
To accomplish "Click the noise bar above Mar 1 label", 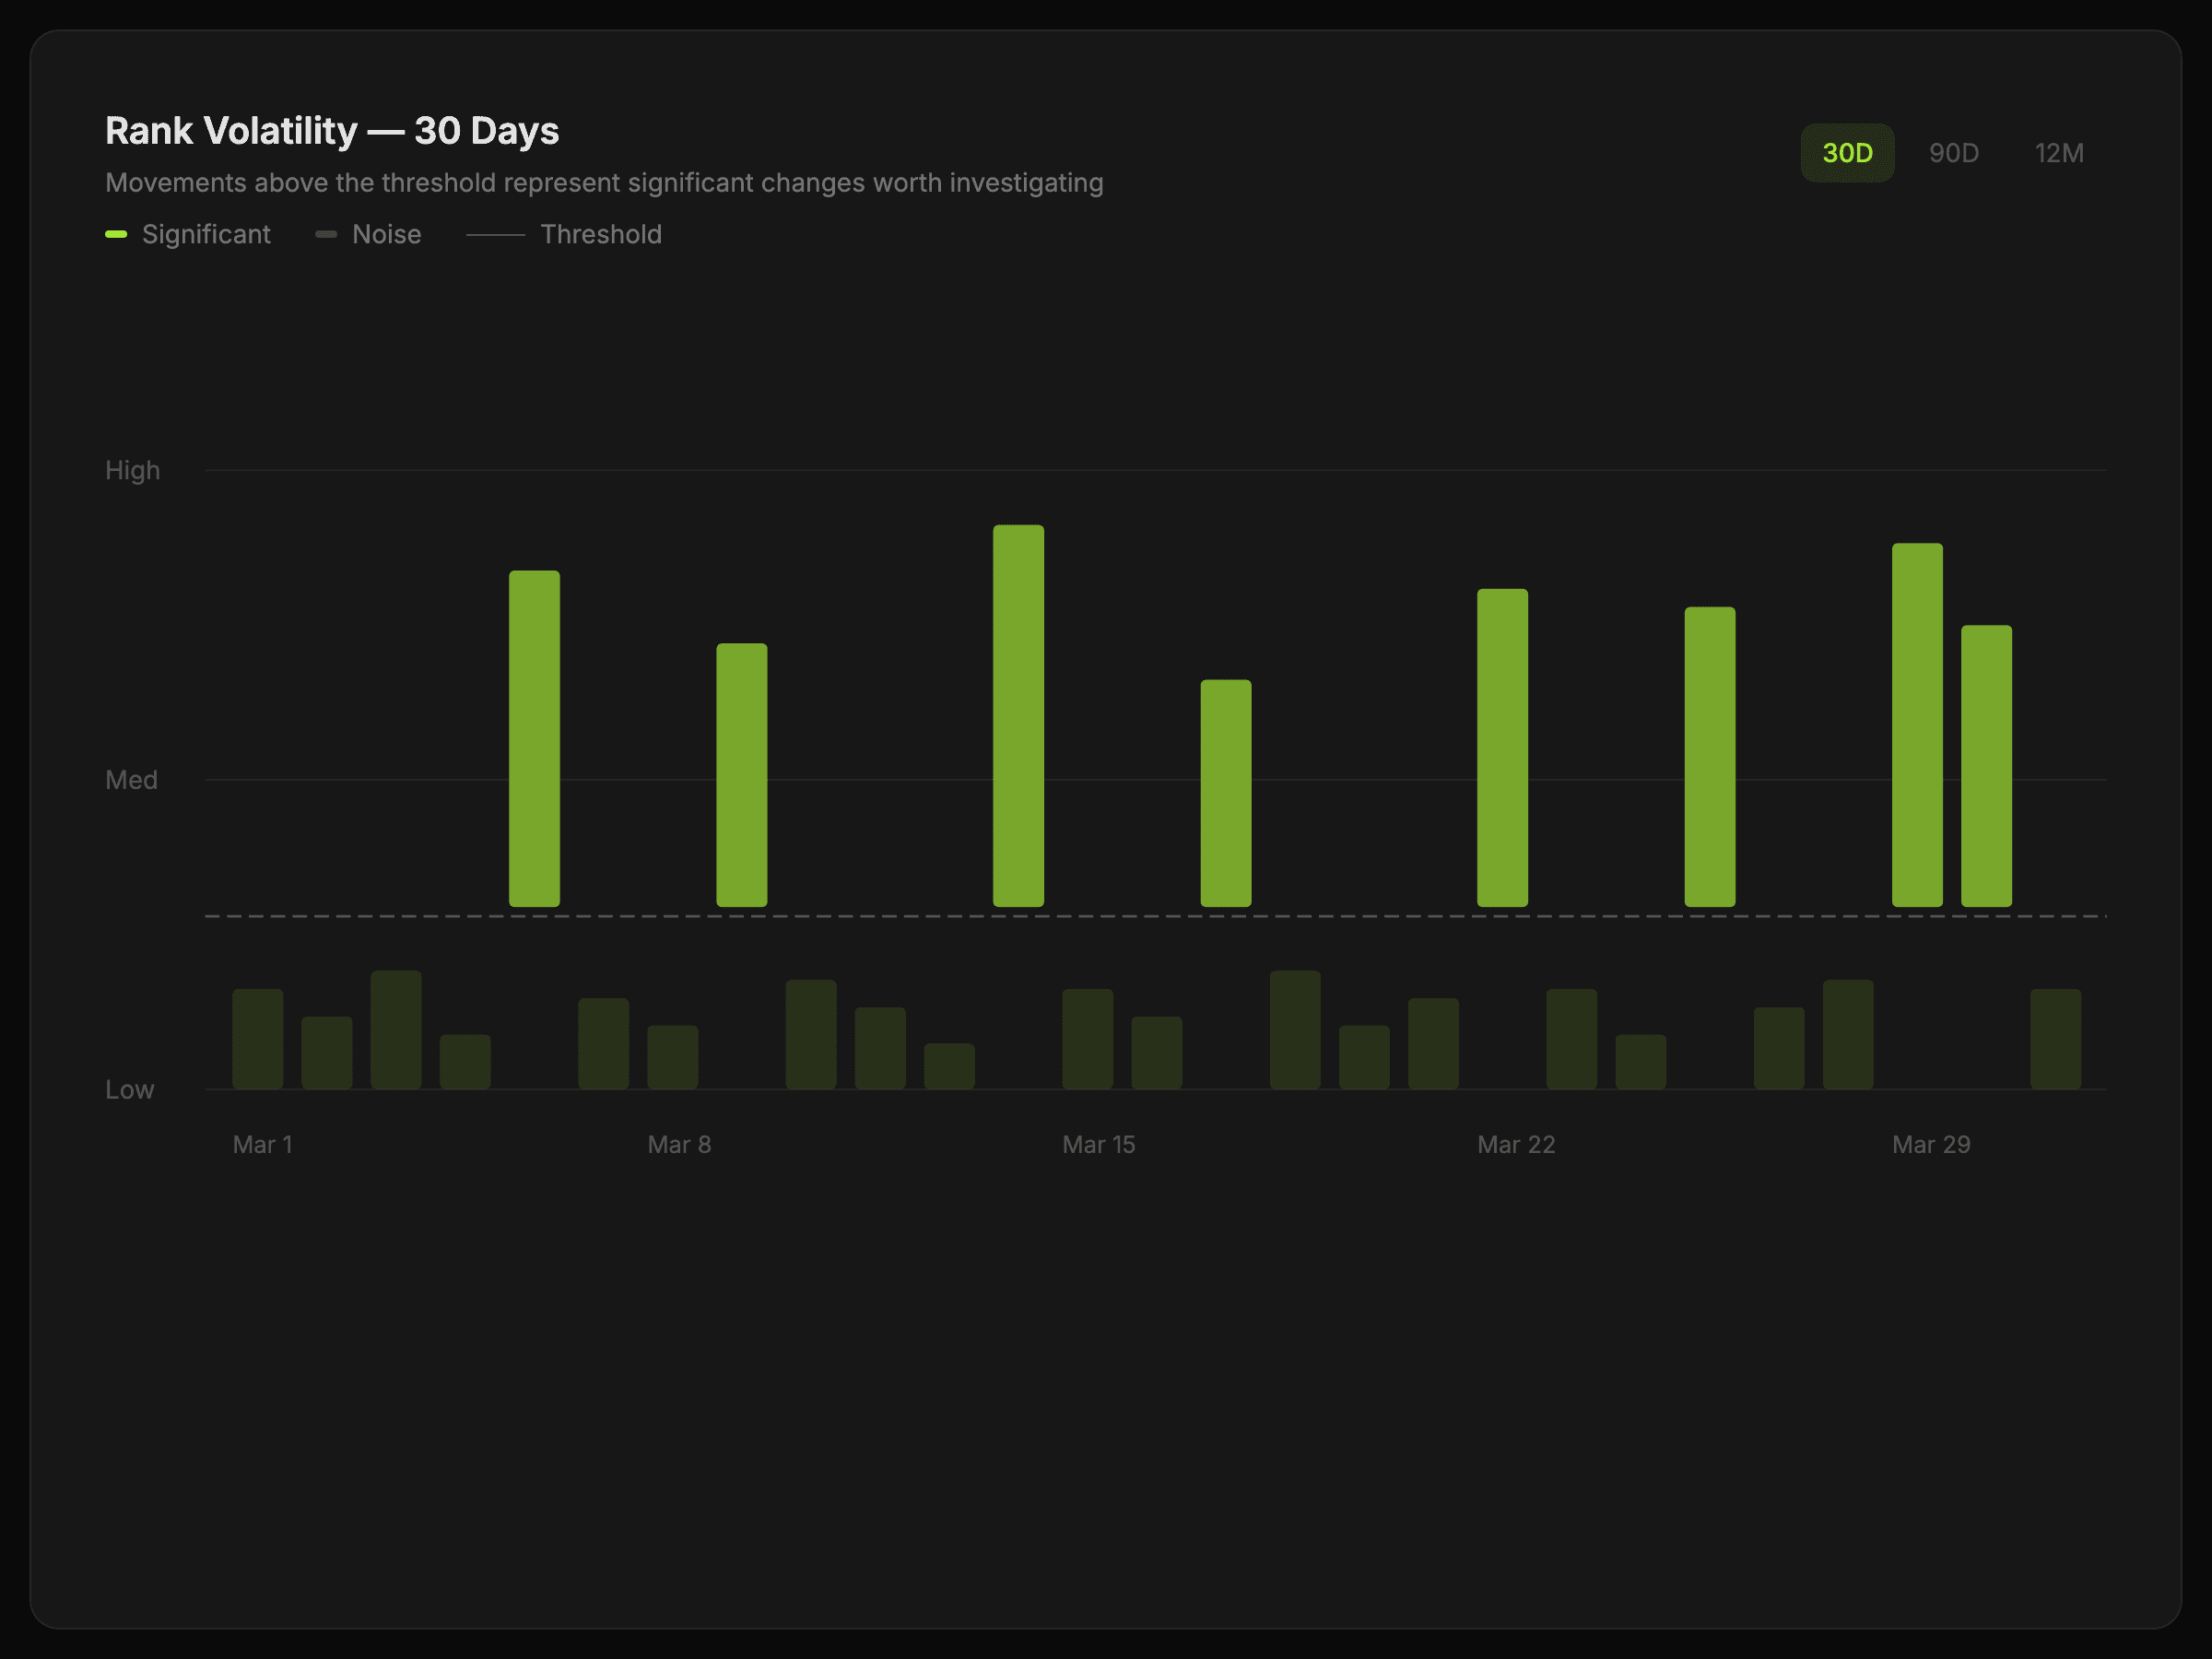I will 257,1038.
